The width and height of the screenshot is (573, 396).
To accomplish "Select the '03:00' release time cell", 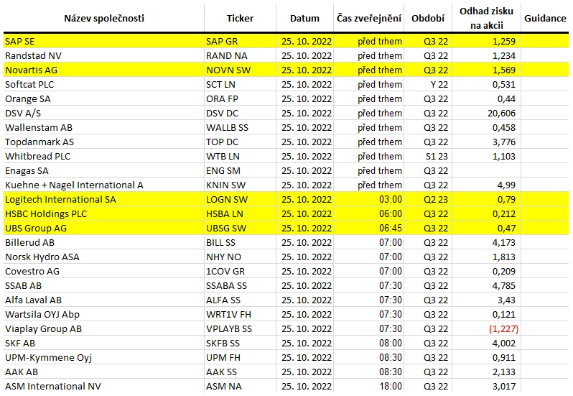I will 369,199.
